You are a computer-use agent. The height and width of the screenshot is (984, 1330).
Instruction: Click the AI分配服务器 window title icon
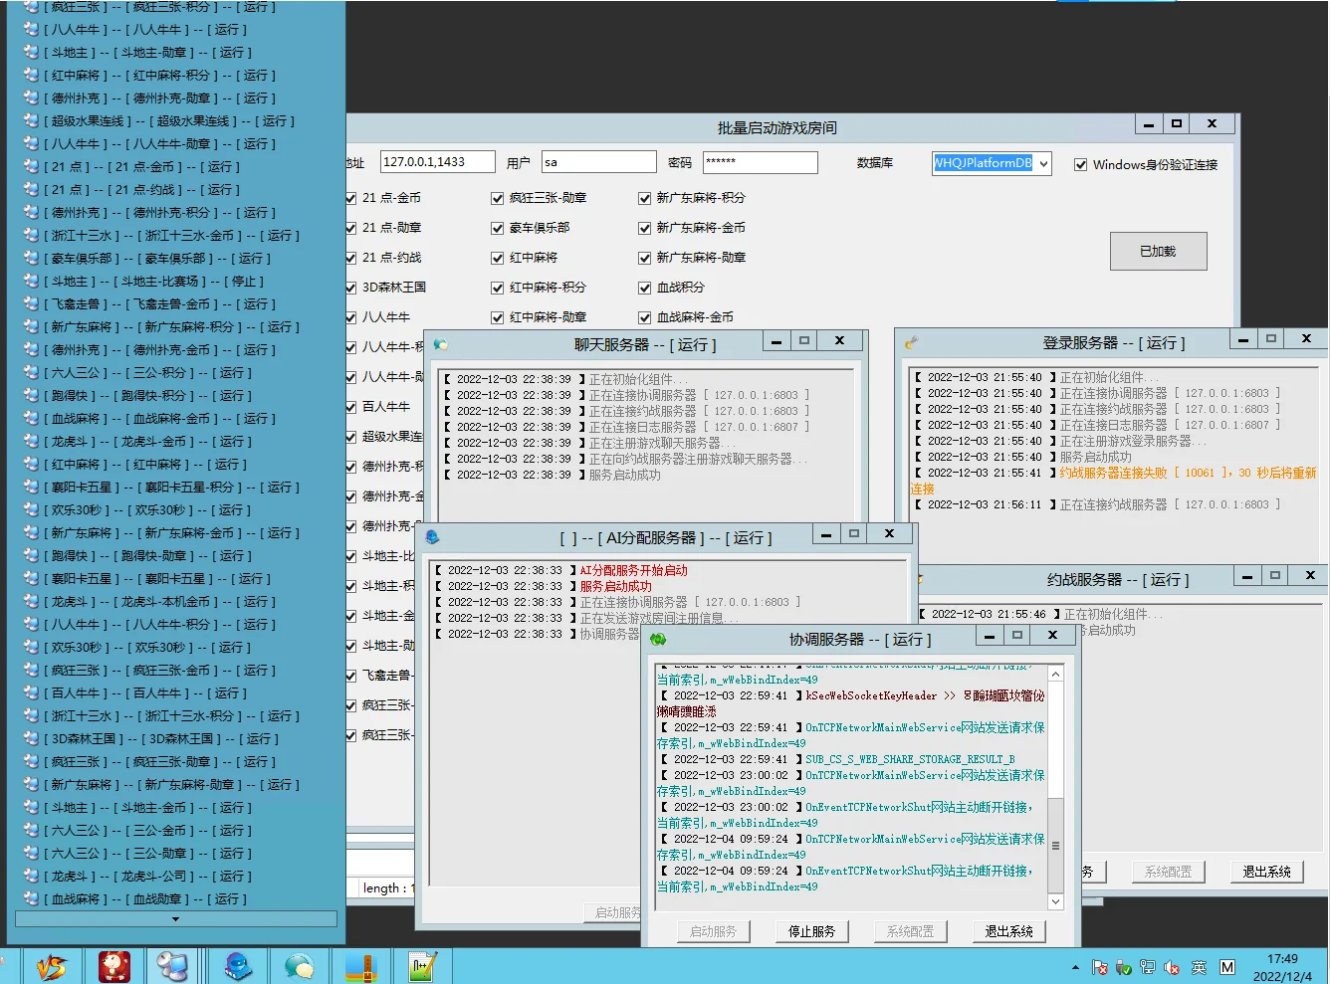432,537
